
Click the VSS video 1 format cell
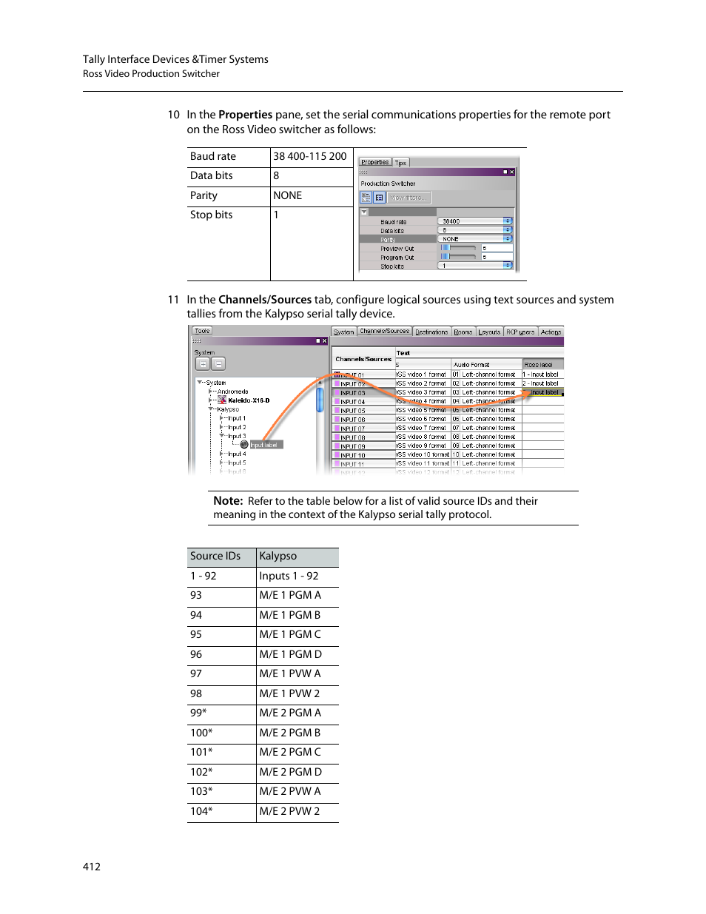click(423, 374)
